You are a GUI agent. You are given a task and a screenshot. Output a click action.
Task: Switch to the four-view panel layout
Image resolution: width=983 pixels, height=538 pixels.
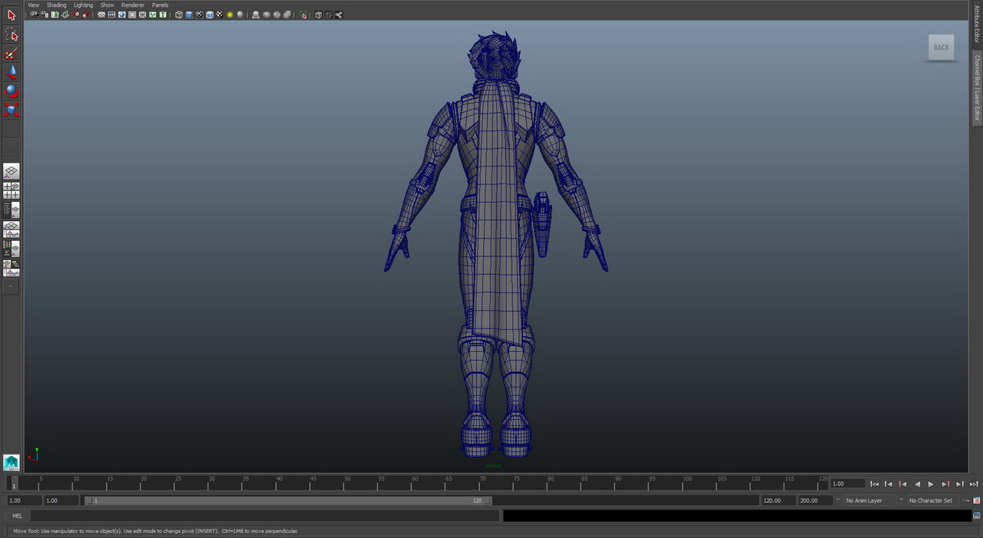point(12,190)
